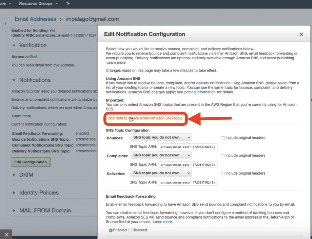Click link to create a new Amazon SNS topic

tap(145, 118)
